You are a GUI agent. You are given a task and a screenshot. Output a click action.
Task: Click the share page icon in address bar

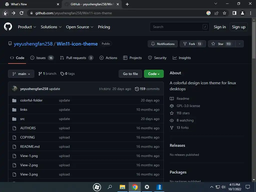pos(216,13)
